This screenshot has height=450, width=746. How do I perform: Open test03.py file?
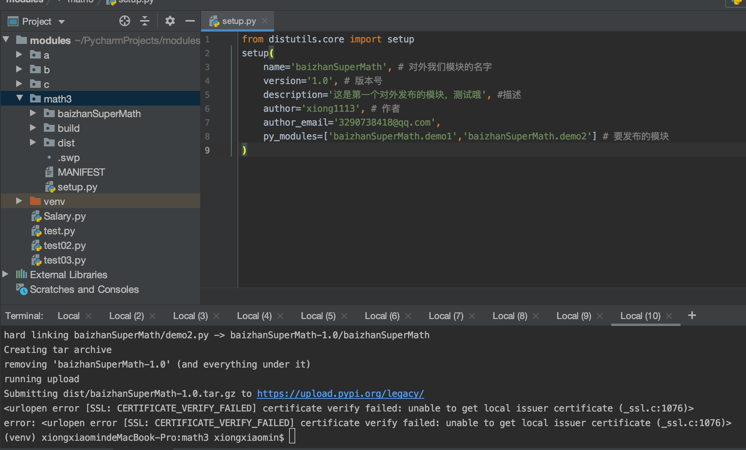pos(65,260)
